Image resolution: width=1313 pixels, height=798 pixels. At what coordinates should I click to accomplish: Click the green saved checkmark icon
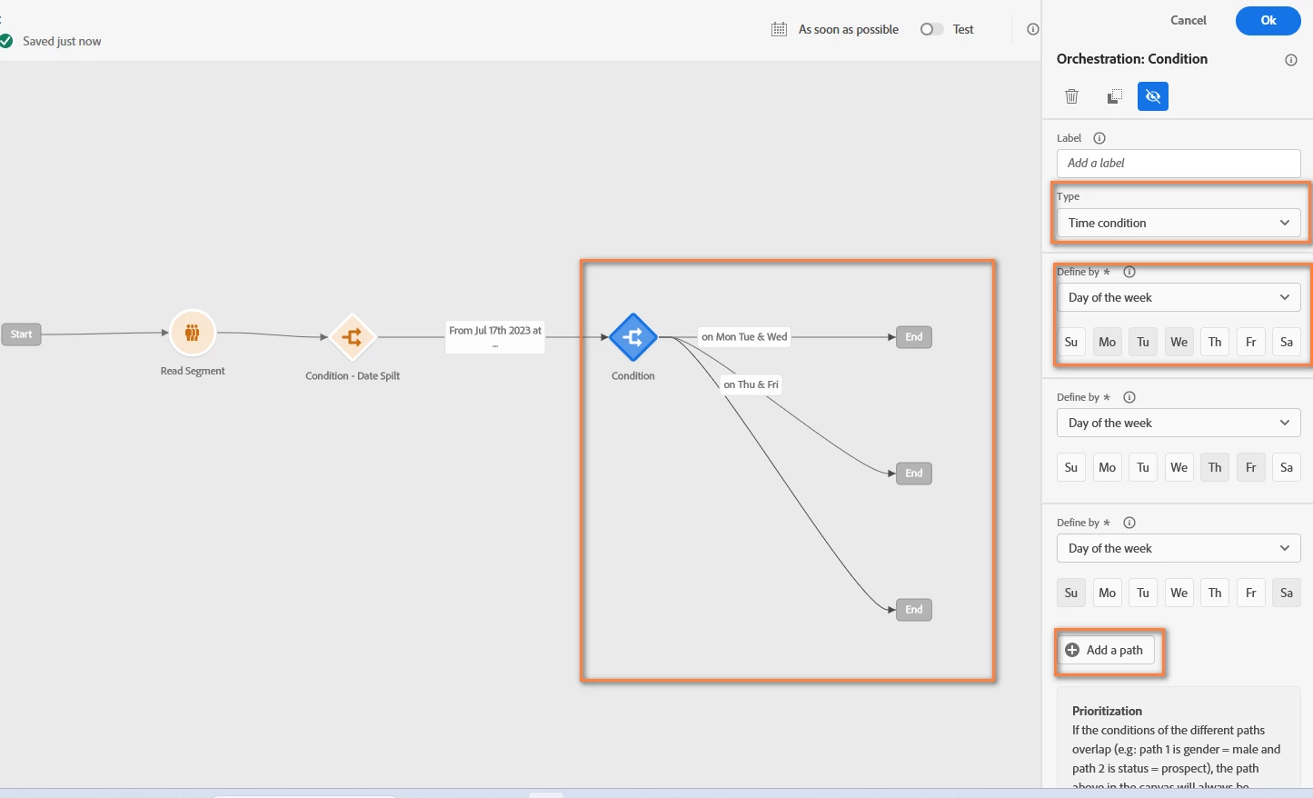click(x=6, y=41)
